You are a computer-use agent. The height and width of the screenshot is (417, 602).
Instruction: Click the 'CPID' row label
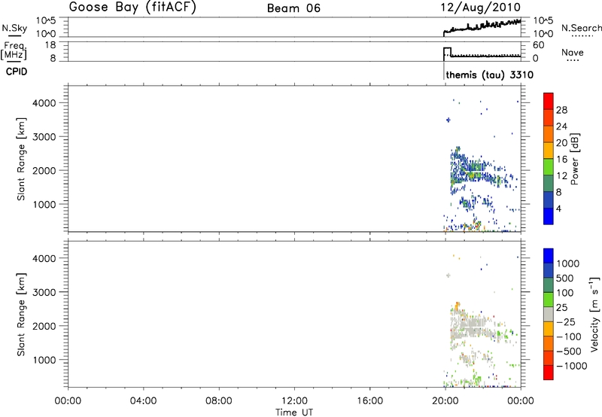click(17, 72)
